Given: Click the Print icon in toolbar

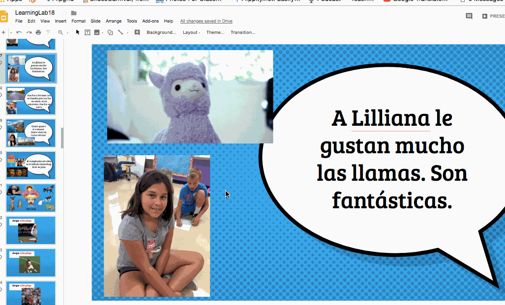Looking at the screenshot, I should pos(38,32).
